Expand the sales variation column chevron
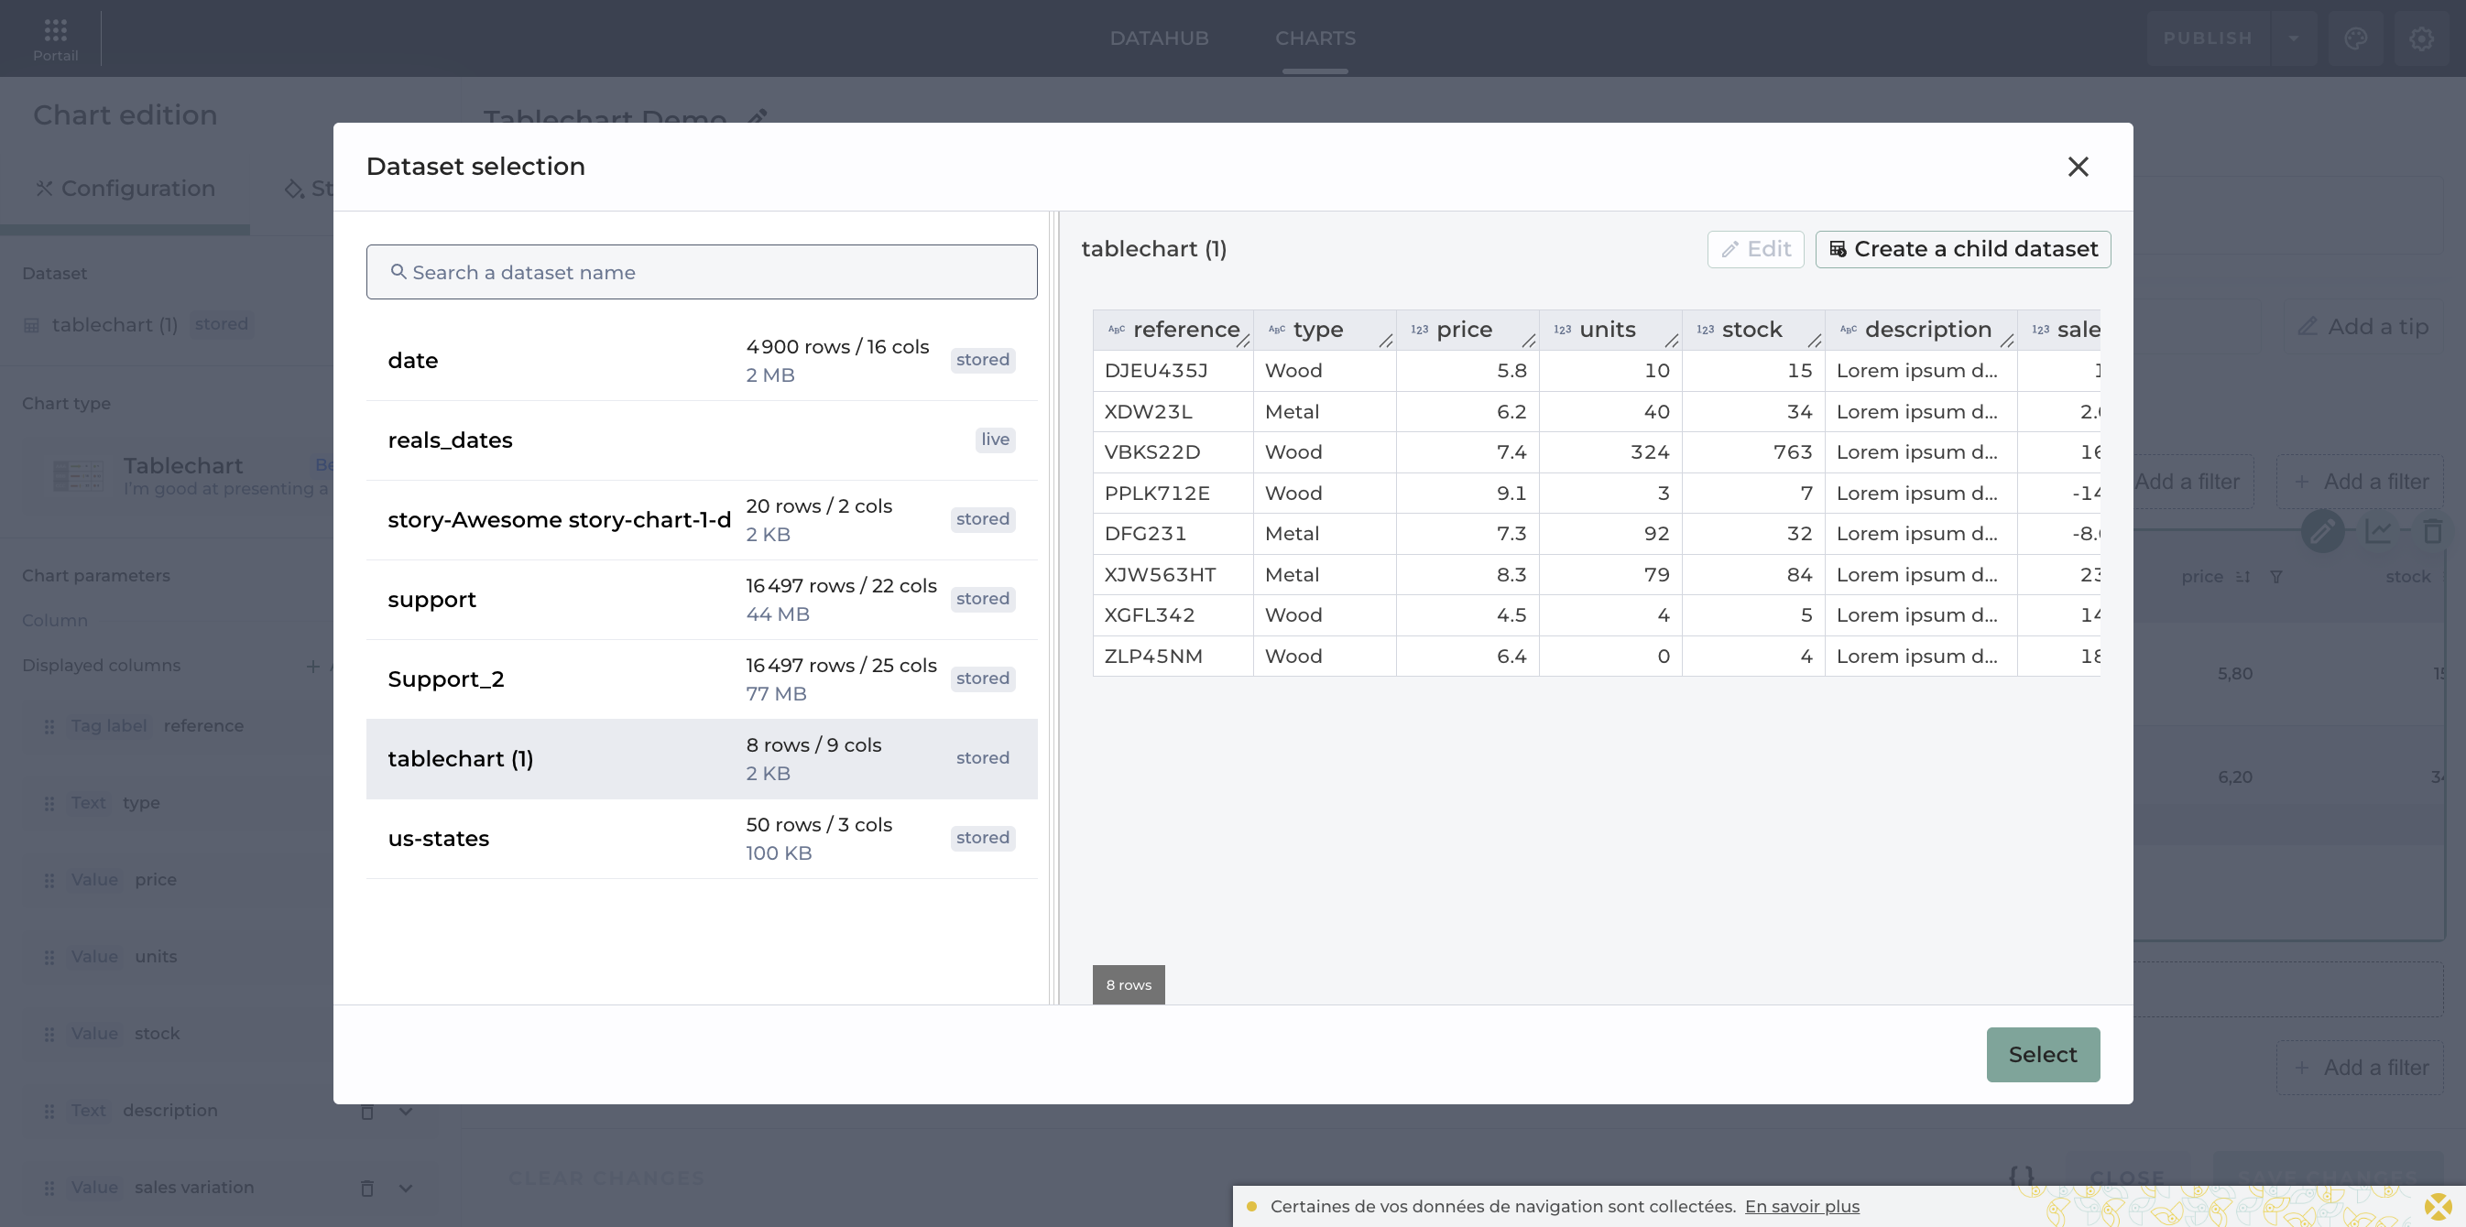 (406, 1188)
